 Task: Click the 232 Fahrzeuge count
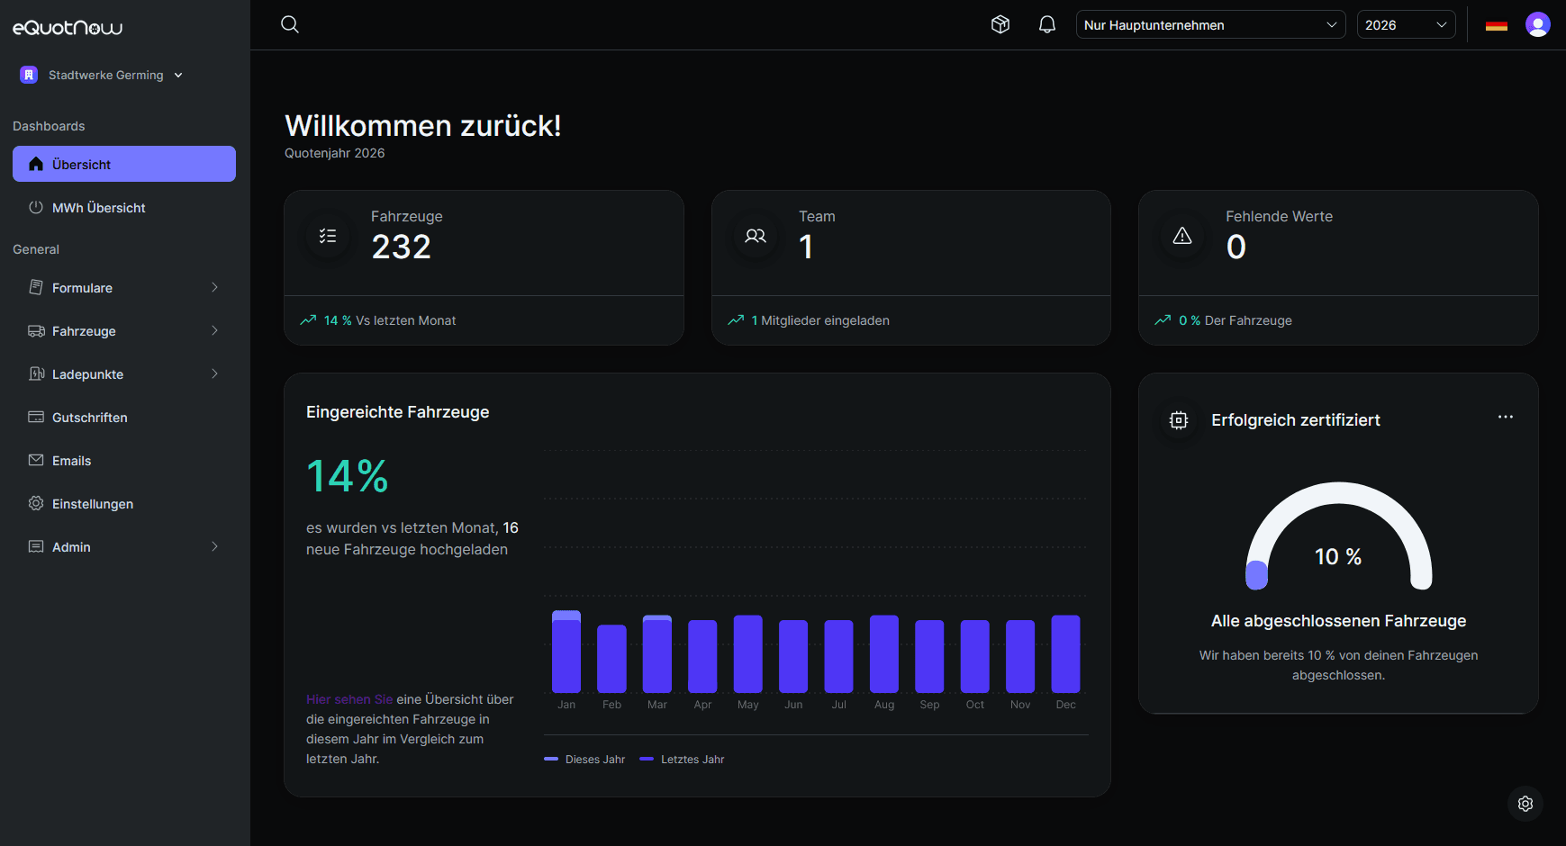coord(402,247)
